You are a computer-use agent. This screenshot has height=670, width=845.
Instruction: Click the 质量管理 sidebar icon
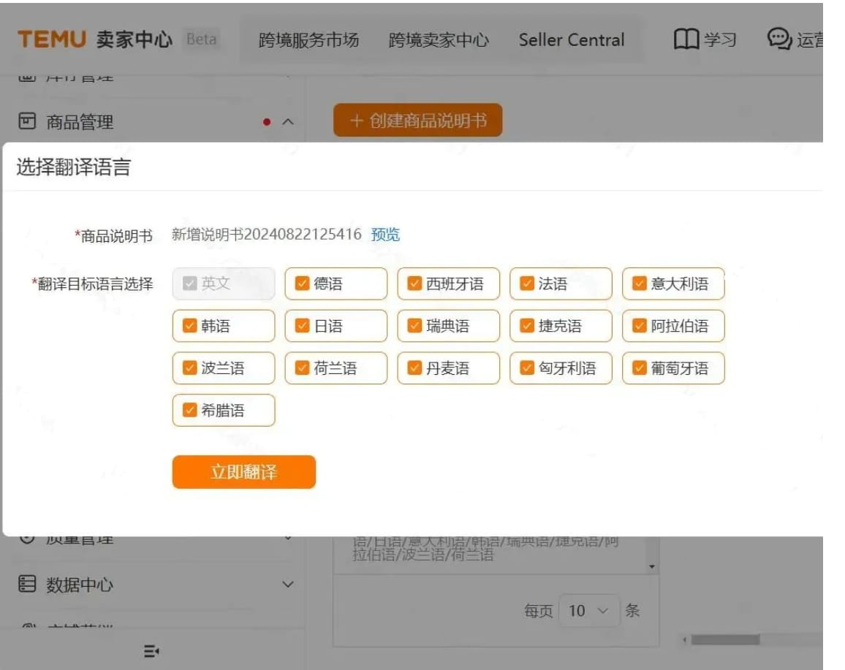27,537
